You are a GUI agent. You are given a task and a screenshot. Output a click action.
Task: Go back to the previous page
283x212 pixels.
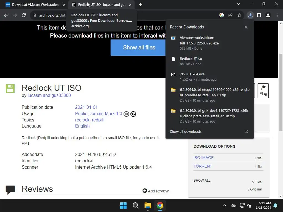[6, 15]
